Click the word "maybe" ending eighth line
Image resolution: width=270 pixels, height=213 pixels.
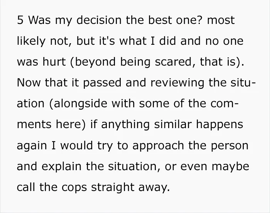pyautogui.click(x=230, y=167)
